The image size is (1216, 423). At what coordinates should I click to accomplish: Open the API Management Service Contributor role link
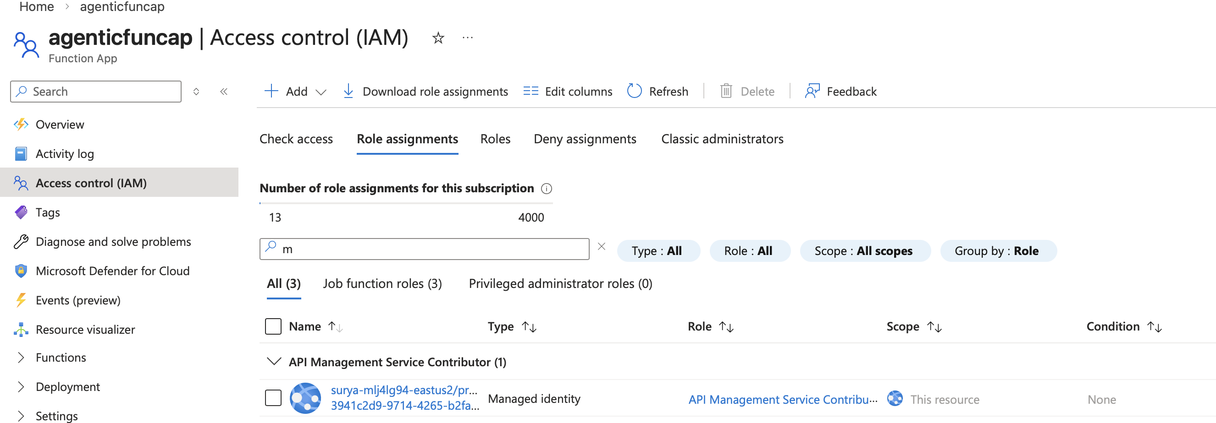782,400
